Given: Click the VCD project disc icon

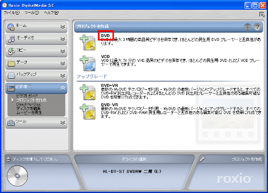Looking at the screenshot, I should coord(88,63).
